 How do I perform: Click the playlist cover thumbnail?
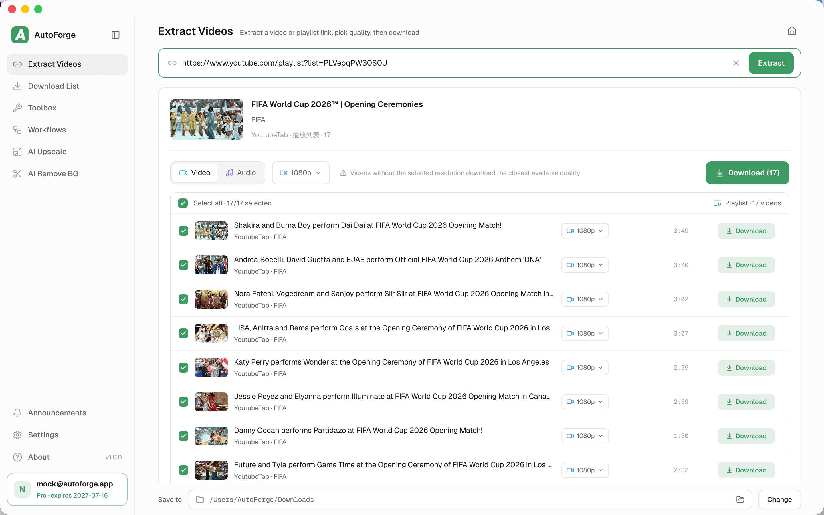coord(206,120)
